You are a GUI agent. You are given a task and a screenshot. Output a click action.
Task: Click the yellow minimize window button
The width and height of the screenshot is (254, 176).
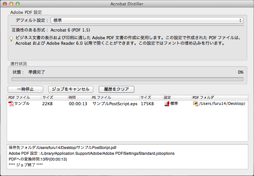pyautogui.click(x=11, y=4)
